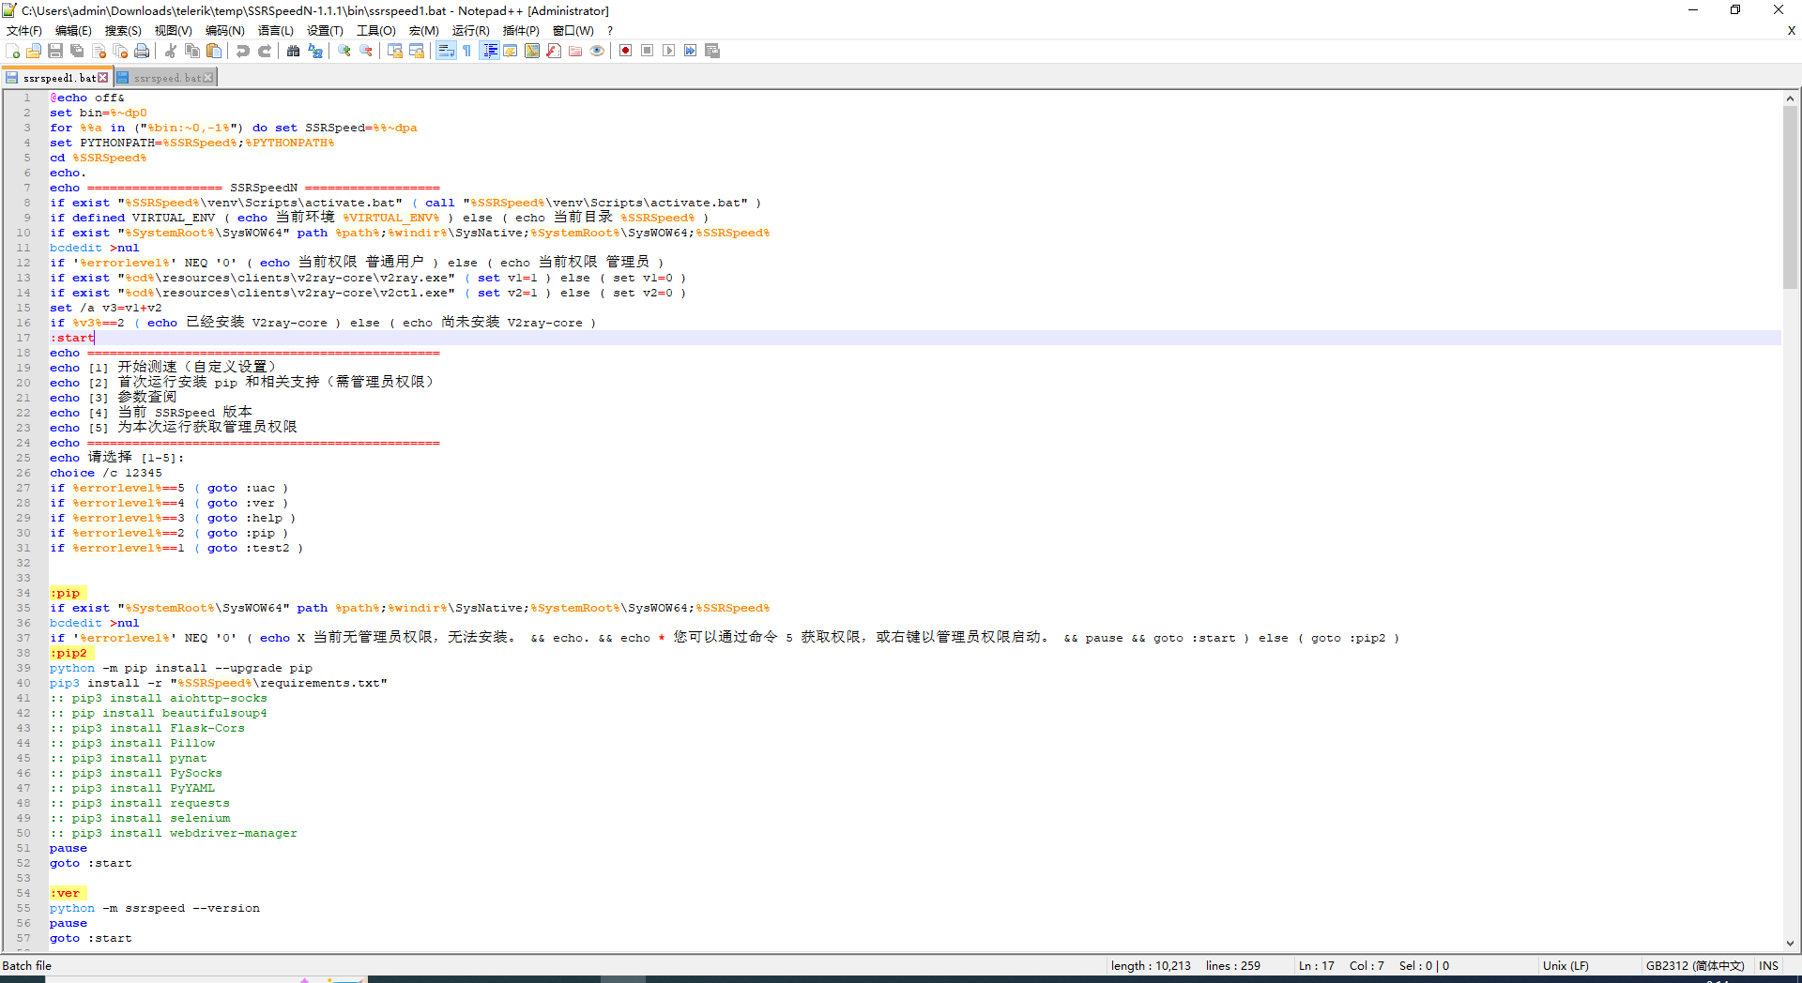Toggle synchronized vertical scrolling
Image resolution: width=1802 pixels, height=983 pixels.
pos(397,51)
